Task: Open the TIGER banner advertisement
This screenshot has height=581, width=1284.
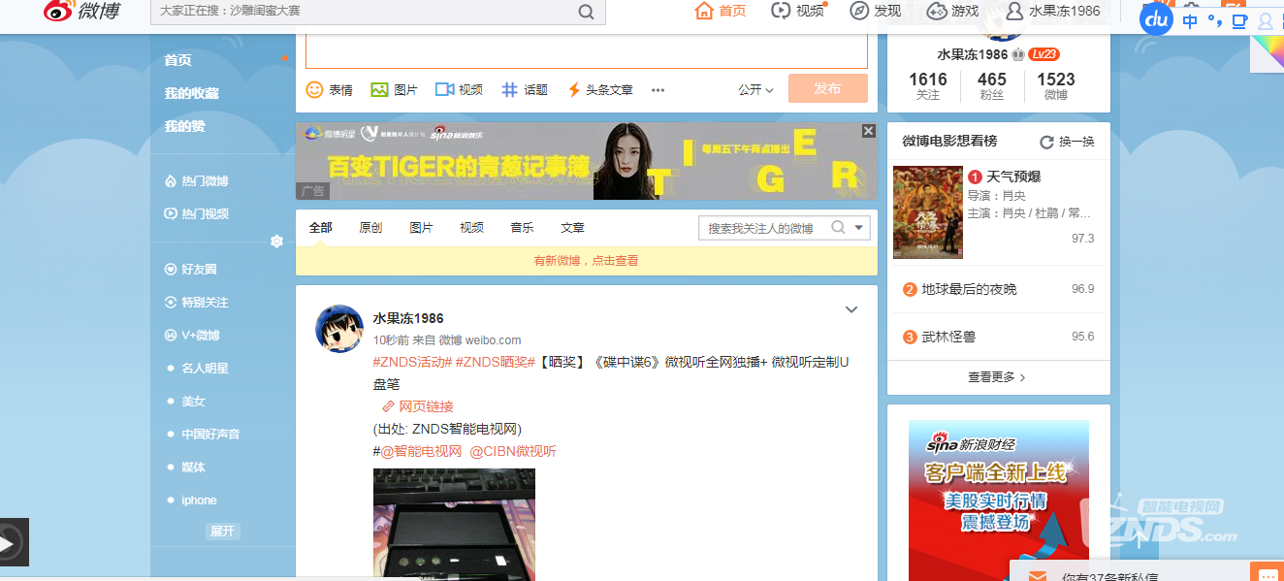Action: [587, 161]
